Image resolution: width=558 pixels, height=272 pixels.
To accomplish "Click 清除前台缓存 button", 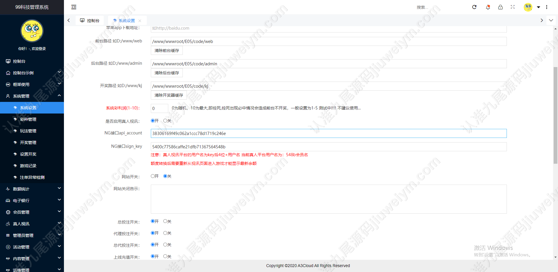I will coord(167,51).
